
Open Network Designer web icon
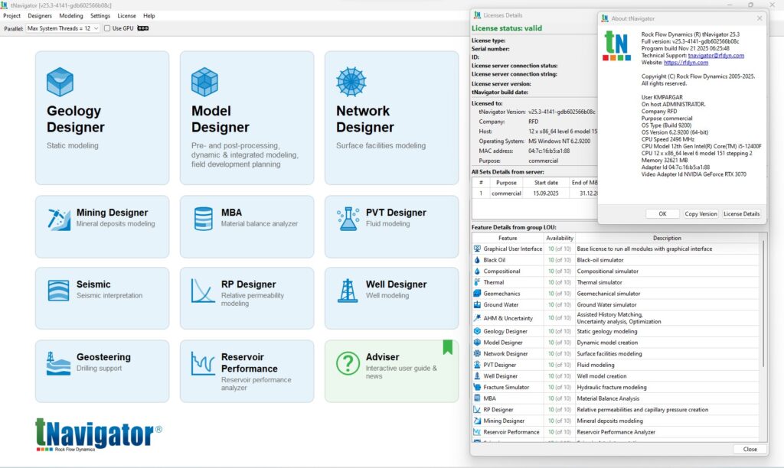point(349,82)
